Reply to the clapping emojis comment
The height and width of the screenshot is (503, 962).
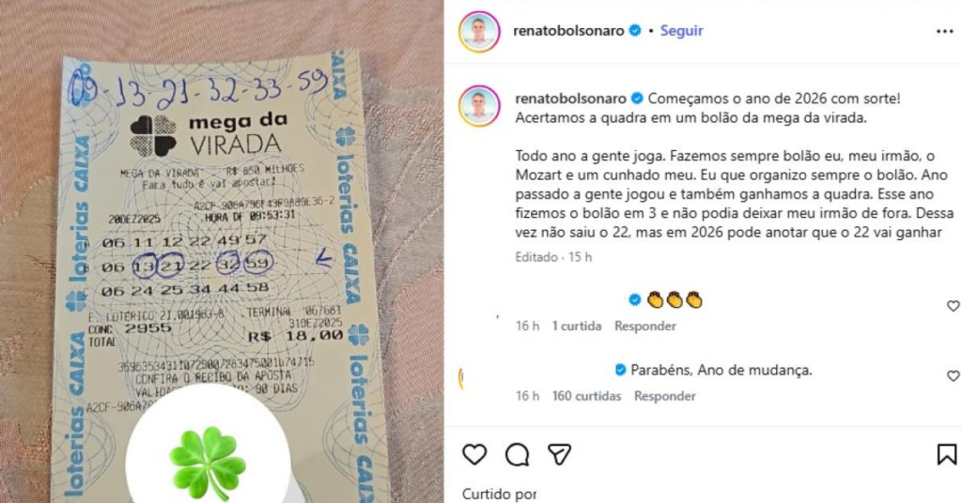click(645, 326)
